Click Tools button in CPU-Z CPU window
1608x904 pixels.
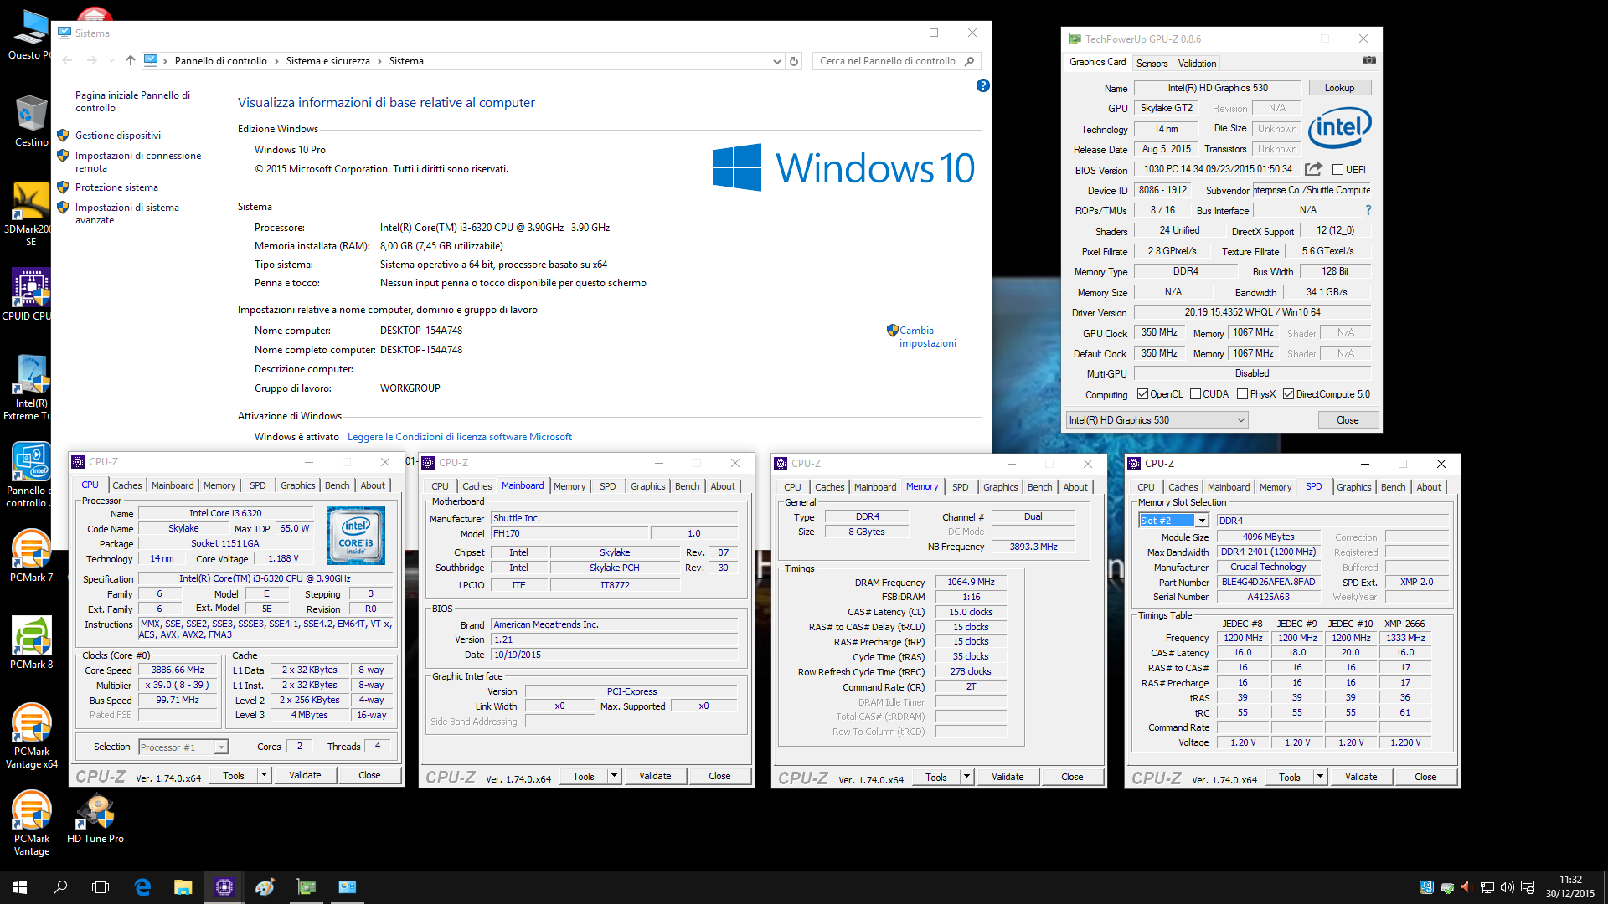[234, 776]
